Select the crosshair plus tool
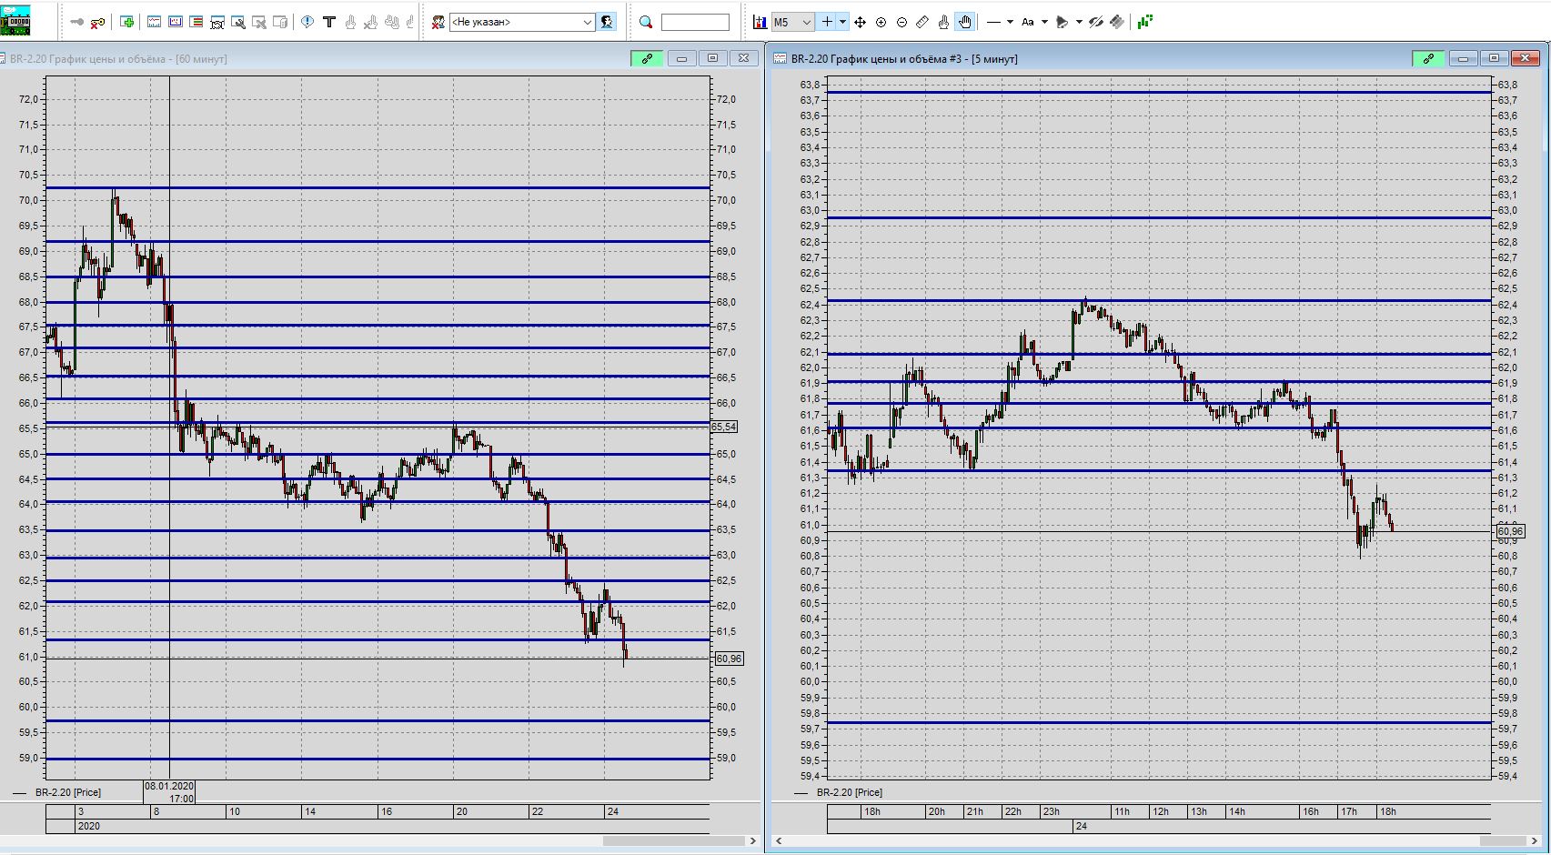 point(827,22)
